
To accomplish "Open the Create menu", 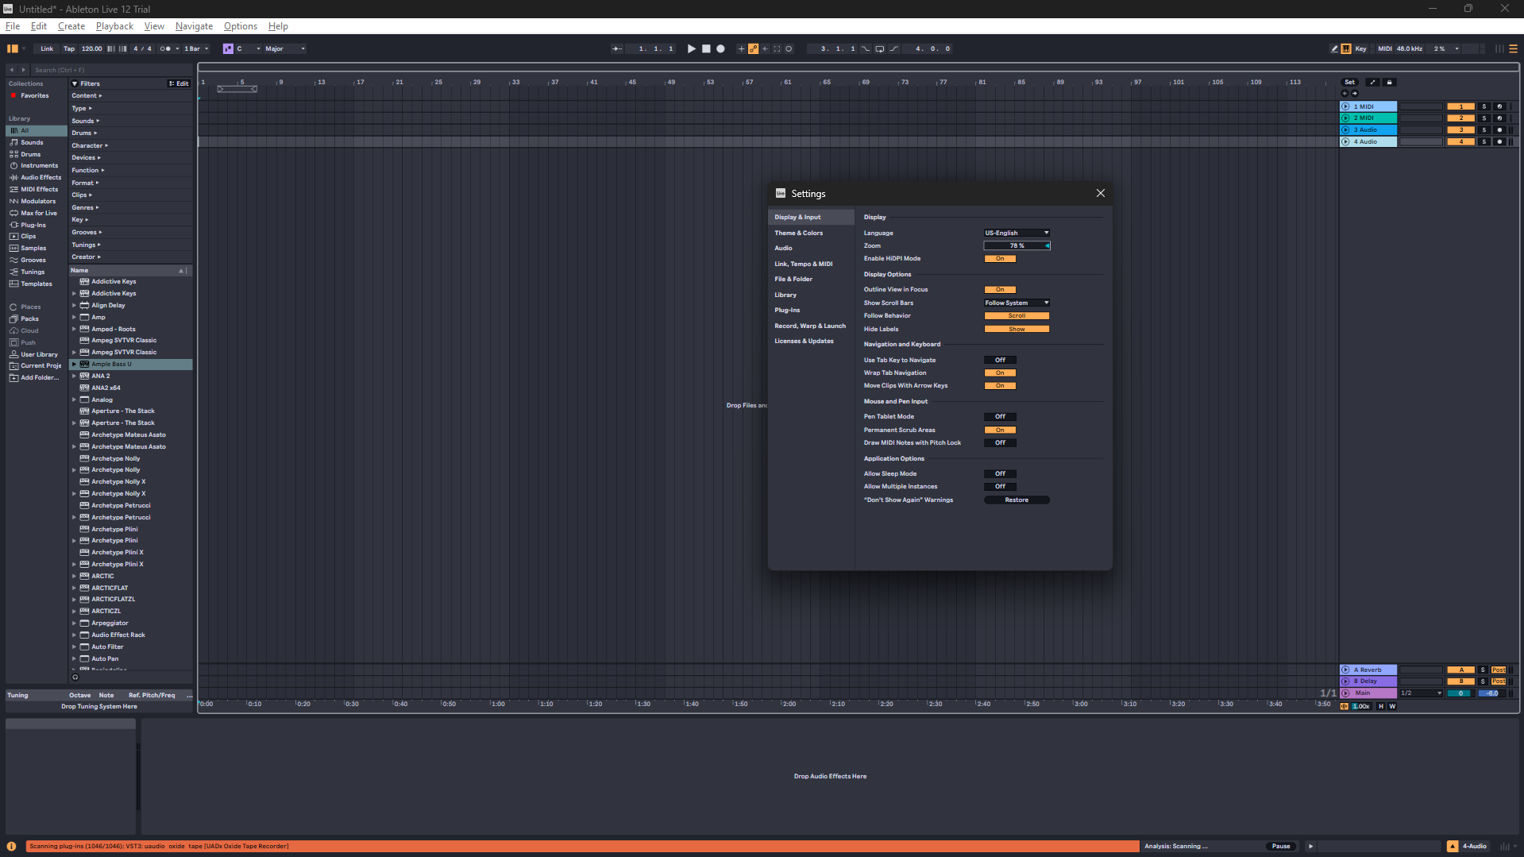I will tap(71, 26).
